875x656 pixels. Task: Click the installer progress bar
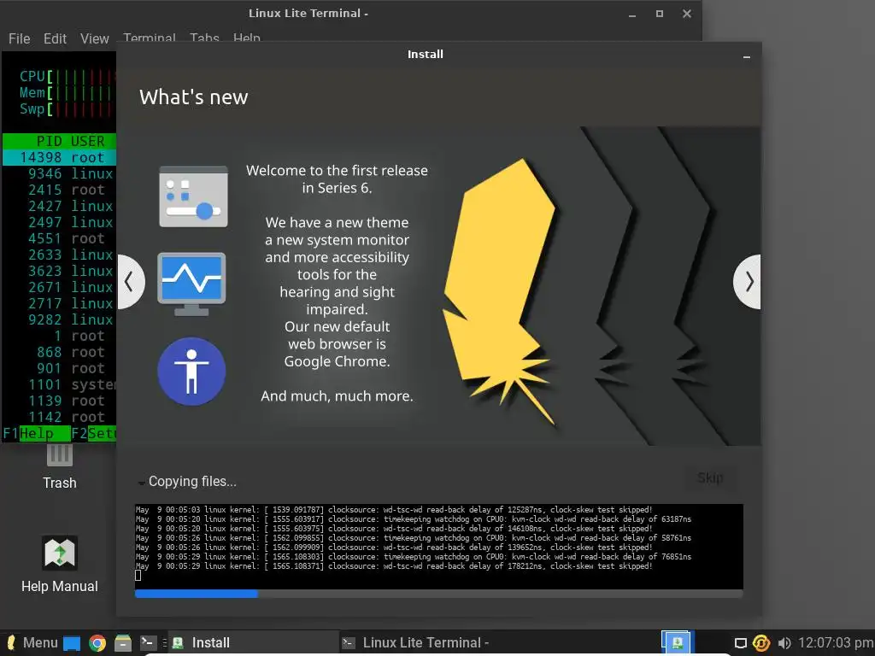pyautogui.click(x=438, y=594)
